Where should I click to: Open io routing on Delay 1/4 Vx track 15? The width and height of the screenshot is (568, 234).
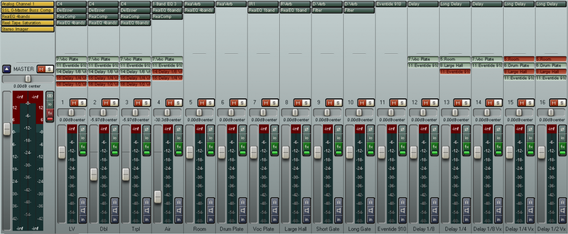531,138
